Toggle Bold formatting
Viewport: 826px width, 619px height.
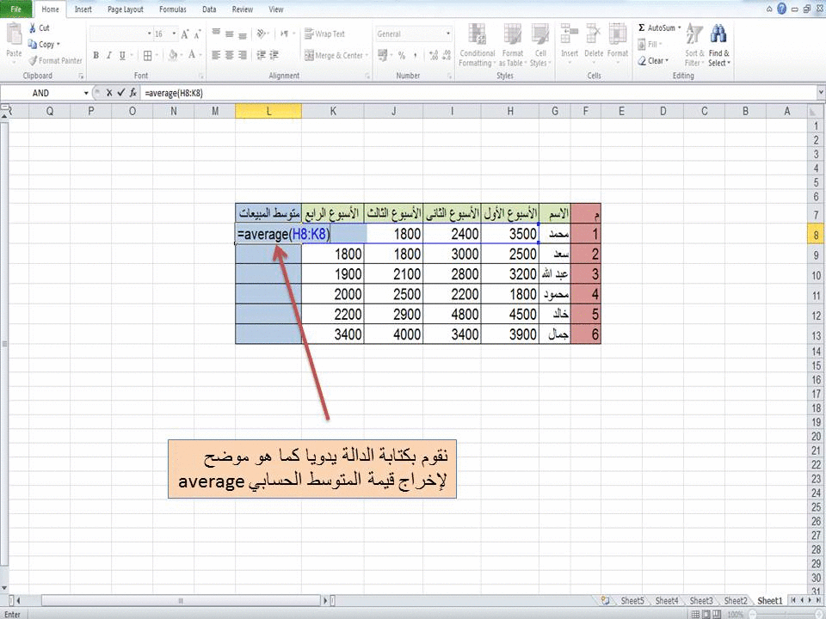coord(96,55)
